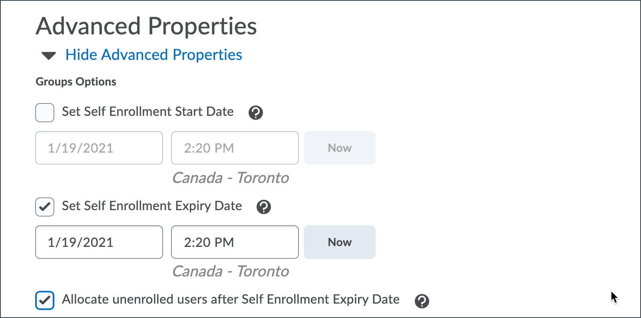Select the Expiry Date time field 2:20 PM
The height and width of the screenshot is (318, 641).
[x=235, y=242]
